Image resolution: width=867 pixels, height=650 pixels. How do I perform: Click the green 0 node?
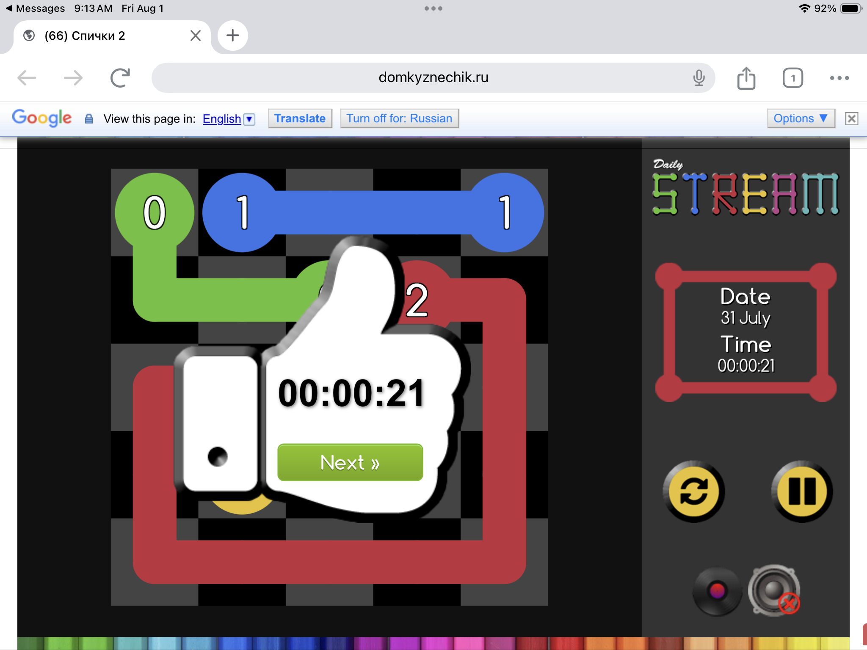[x=155, y=212]
